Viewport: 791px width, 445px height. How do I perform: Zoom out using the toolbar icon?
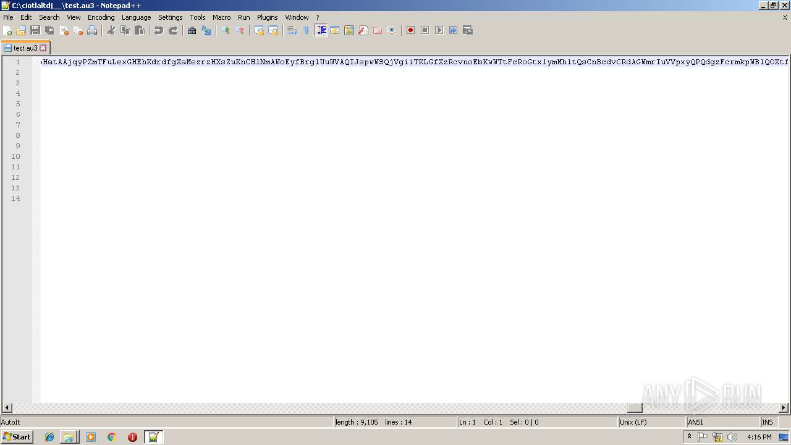[240, 30]
